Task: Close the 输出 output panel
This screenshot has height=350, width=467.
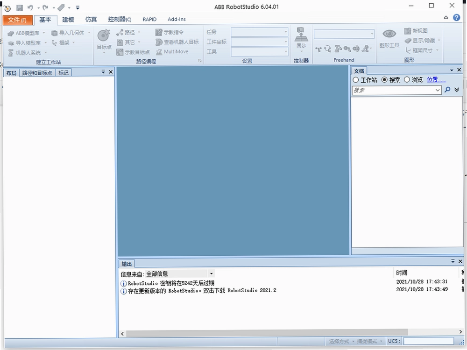Action: [460, 261]
